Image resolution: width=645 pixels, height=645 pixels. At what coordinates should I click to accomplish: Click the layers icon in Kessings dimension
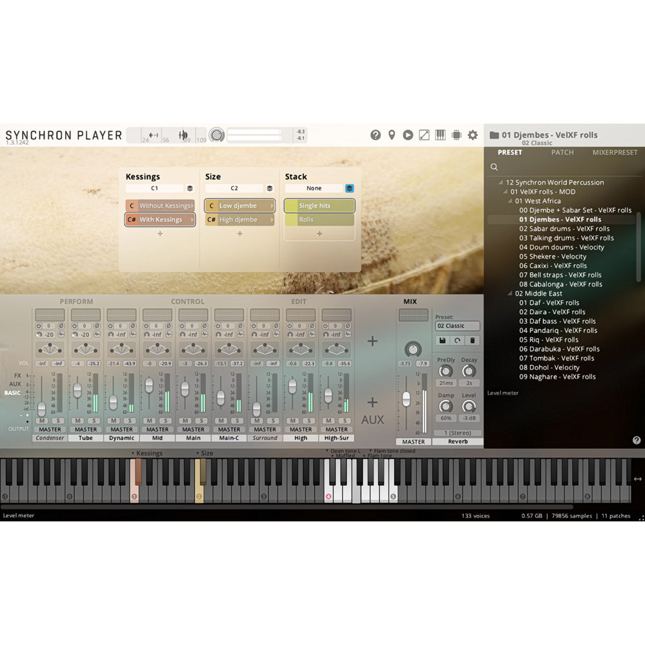190,188
